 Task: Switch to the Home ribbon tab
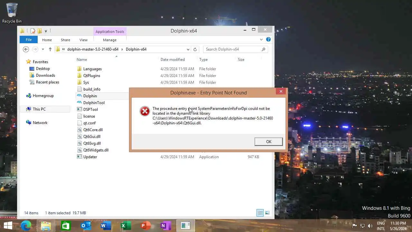pyautogui.click(x=47, y=40)
